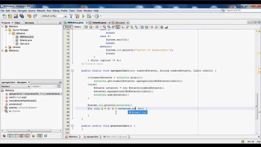Image resolution: width=261 pixels, height=147 pixels.
Task: Switch to the Services panel tab
Action: (29, 23)
